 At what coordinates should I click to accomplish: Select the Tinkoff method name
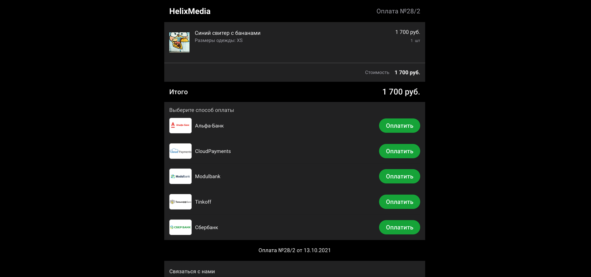pos(203,202)
